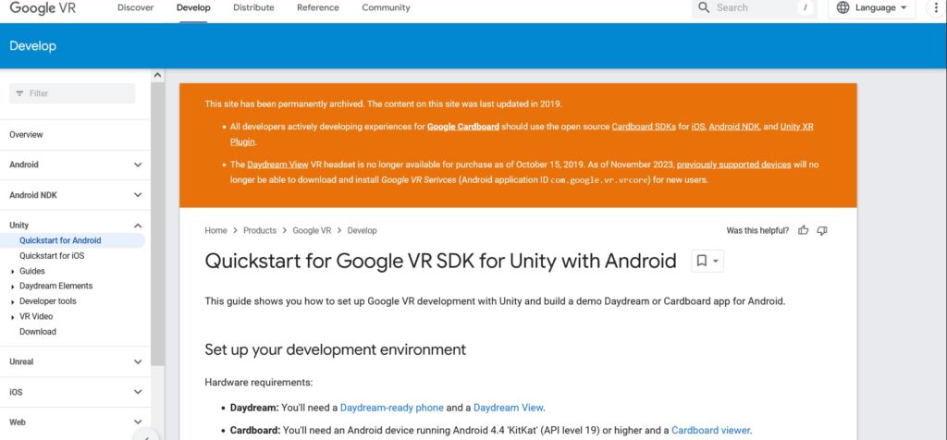Focus the Search input field

(x=755, y=7)
